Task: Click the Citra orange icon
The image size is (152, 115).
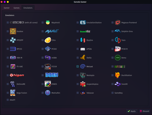Action: point(48,40)
